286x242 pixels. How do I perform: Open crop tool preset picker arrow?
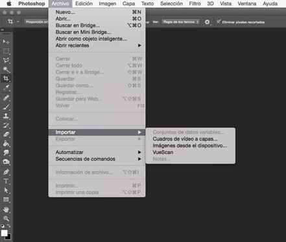tap(18, 22)
